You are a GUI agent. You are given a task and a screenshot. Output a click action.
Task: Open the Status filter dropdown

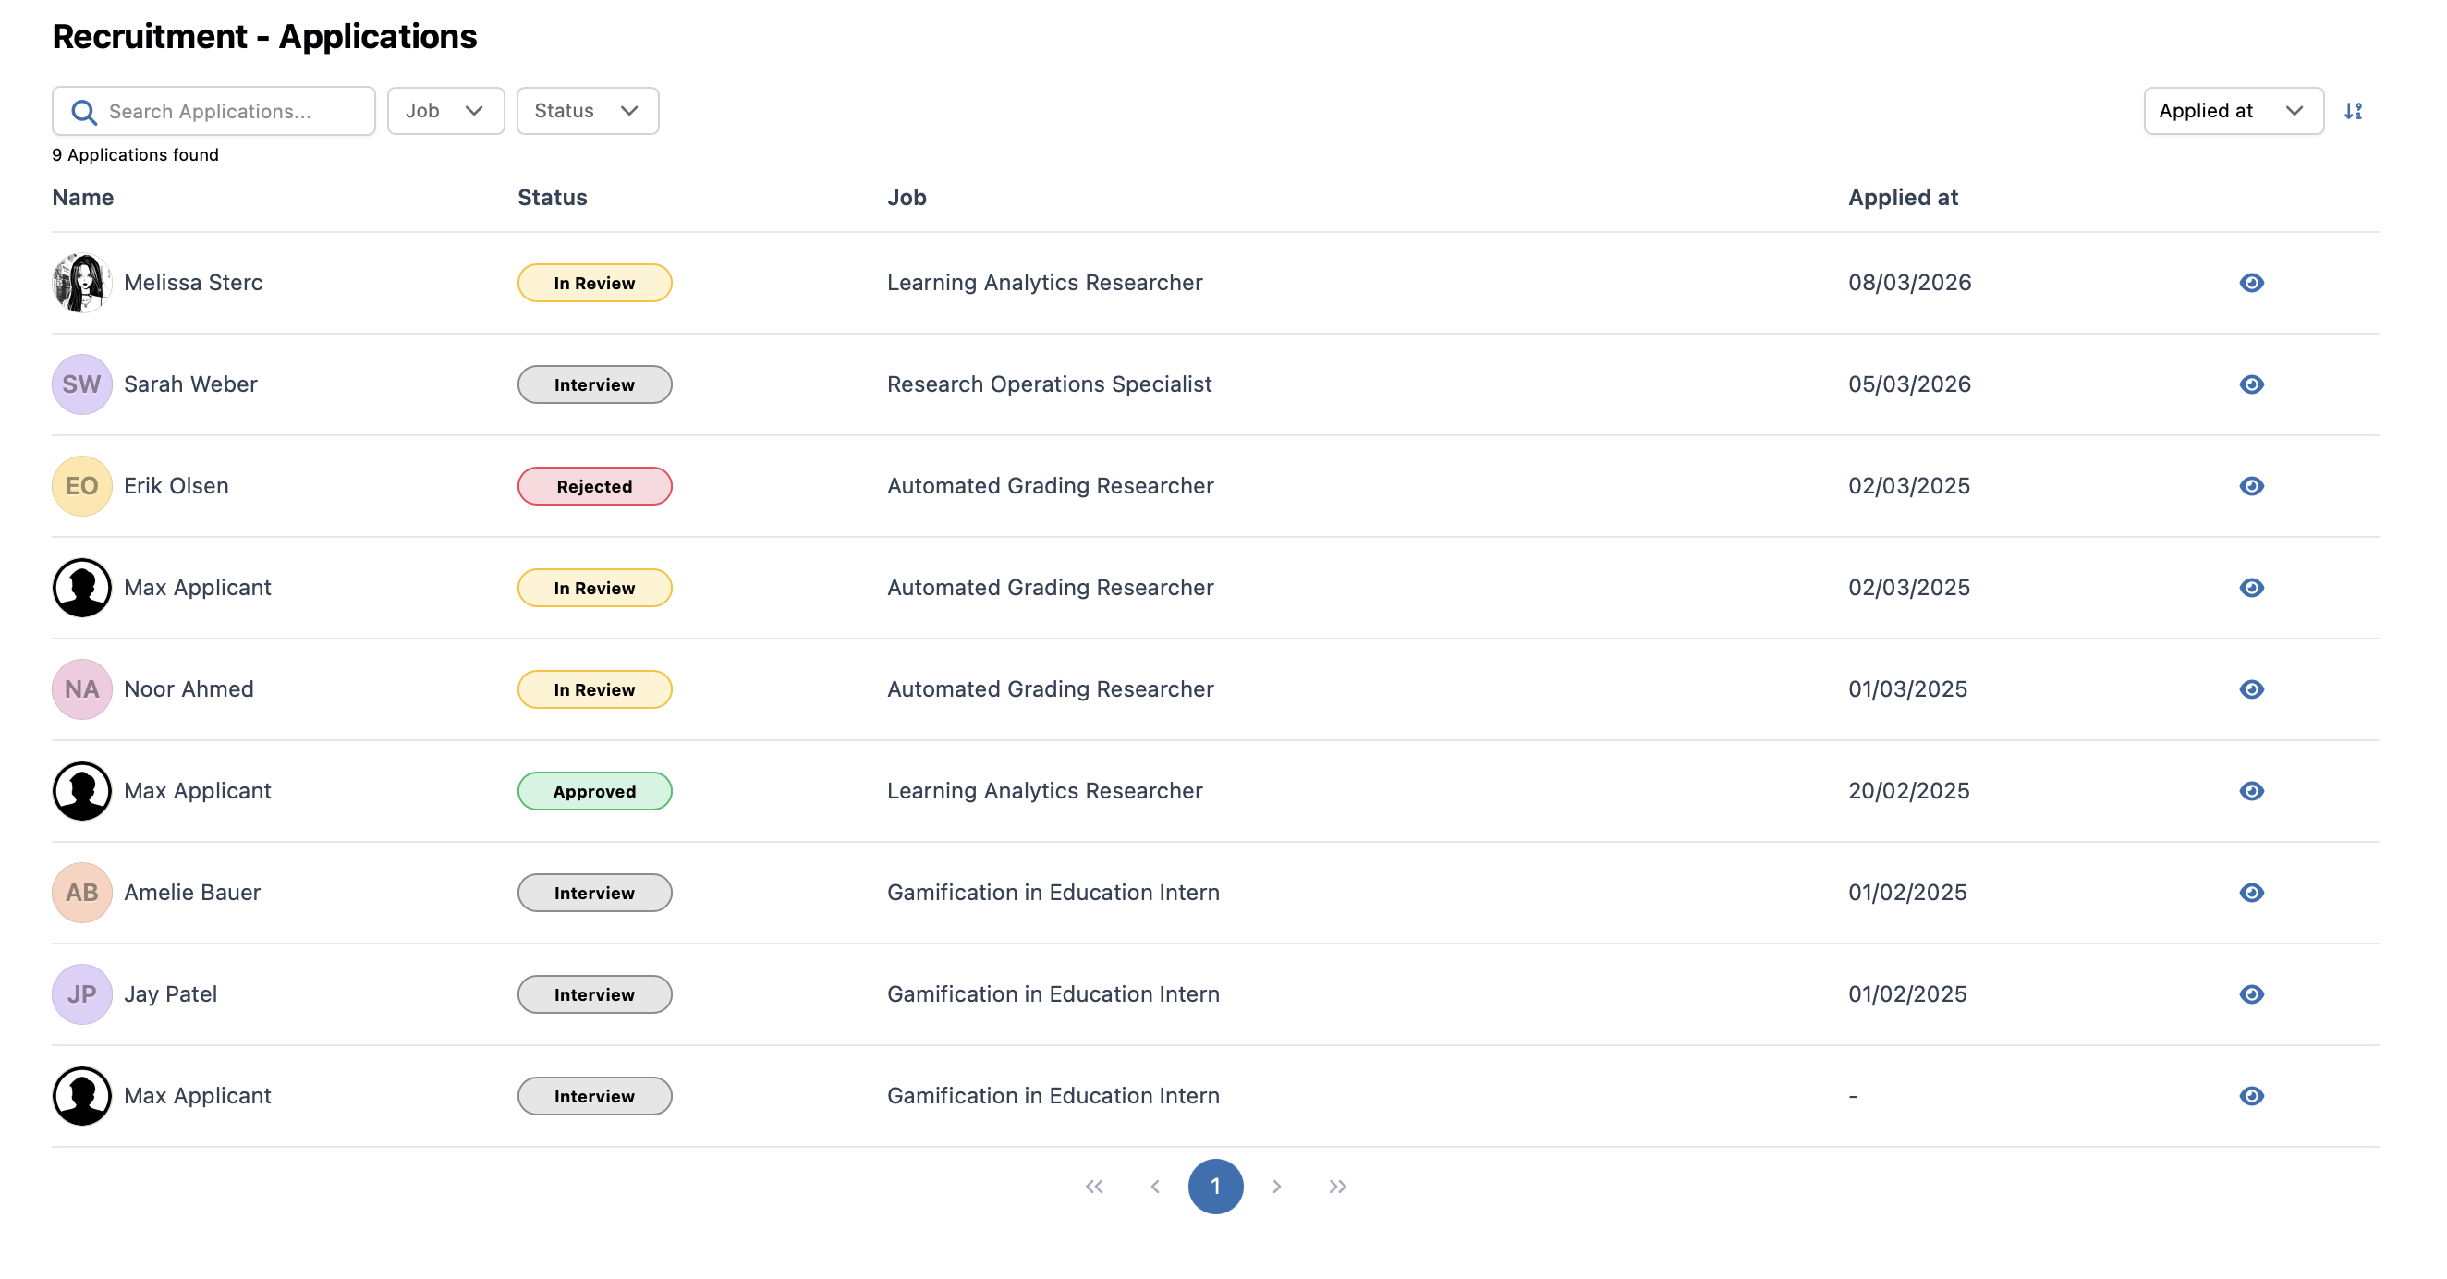pos(587,110)
